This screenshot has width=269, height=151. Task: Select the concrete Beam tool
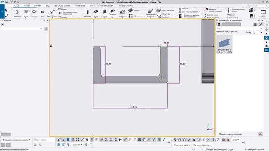pyautogui.click(x=96, y=13)
